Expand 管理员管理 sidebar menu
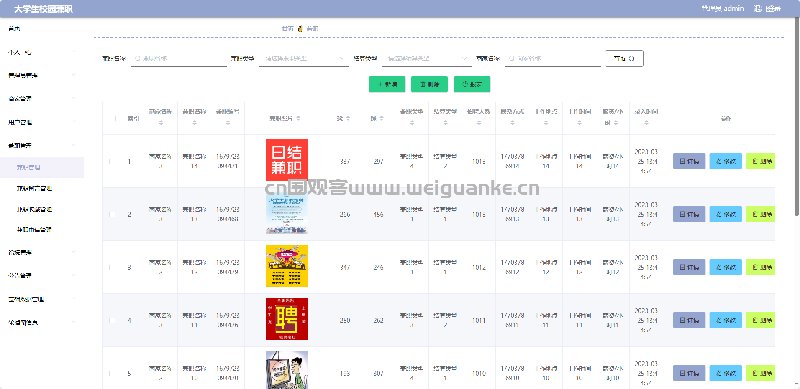The height and width of the screenshot is (389, 800). pos(42,76)
